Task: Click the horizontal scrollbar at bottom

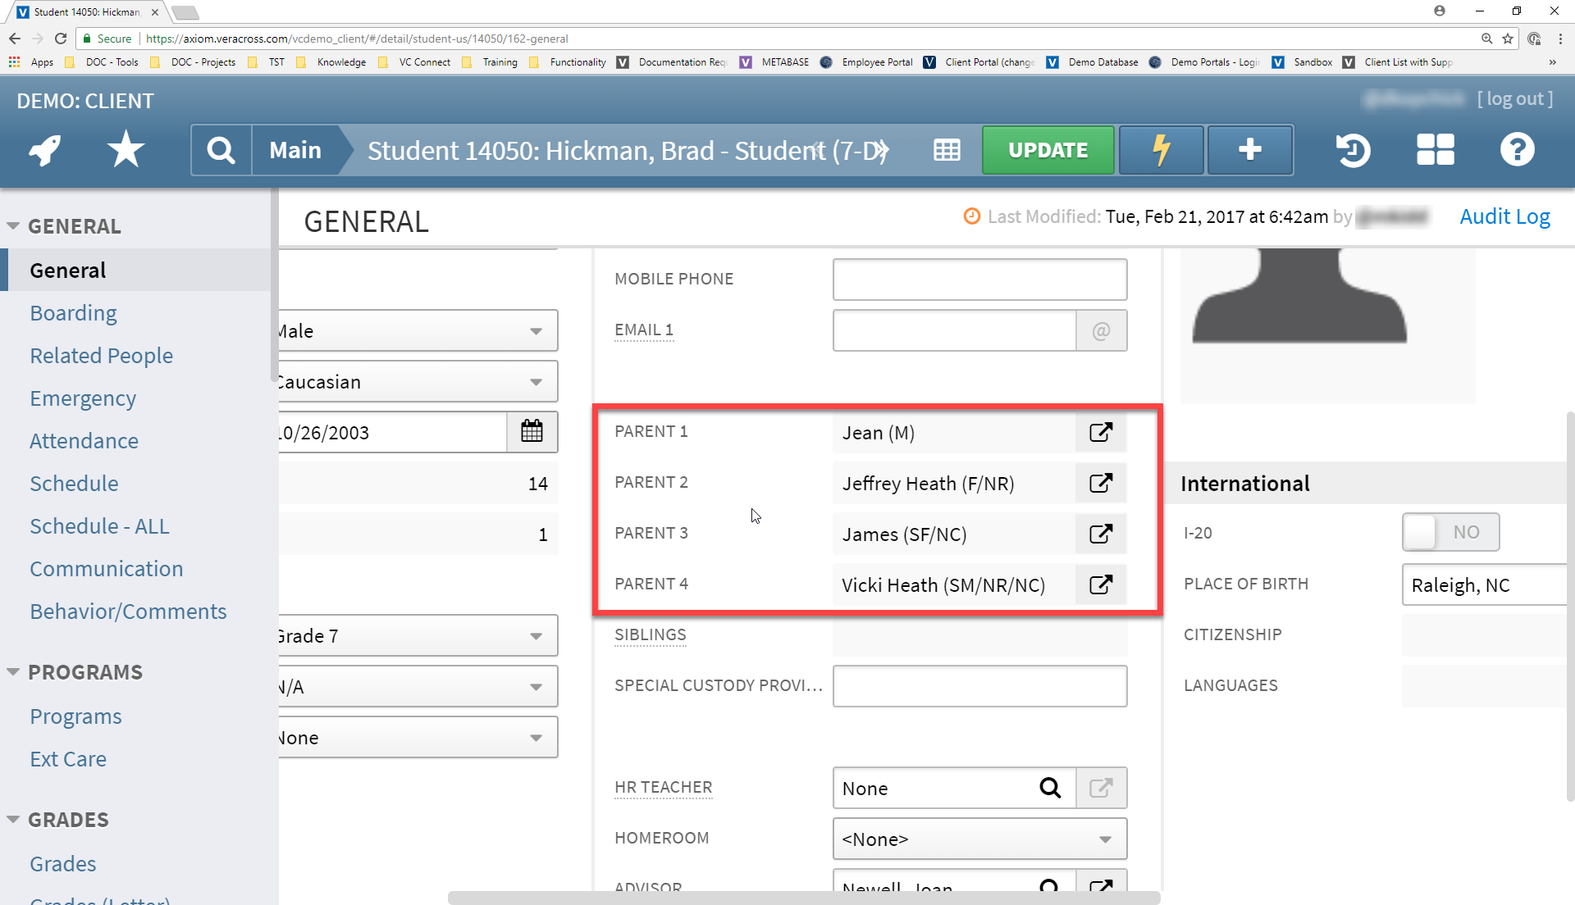Action: (804, 898)
